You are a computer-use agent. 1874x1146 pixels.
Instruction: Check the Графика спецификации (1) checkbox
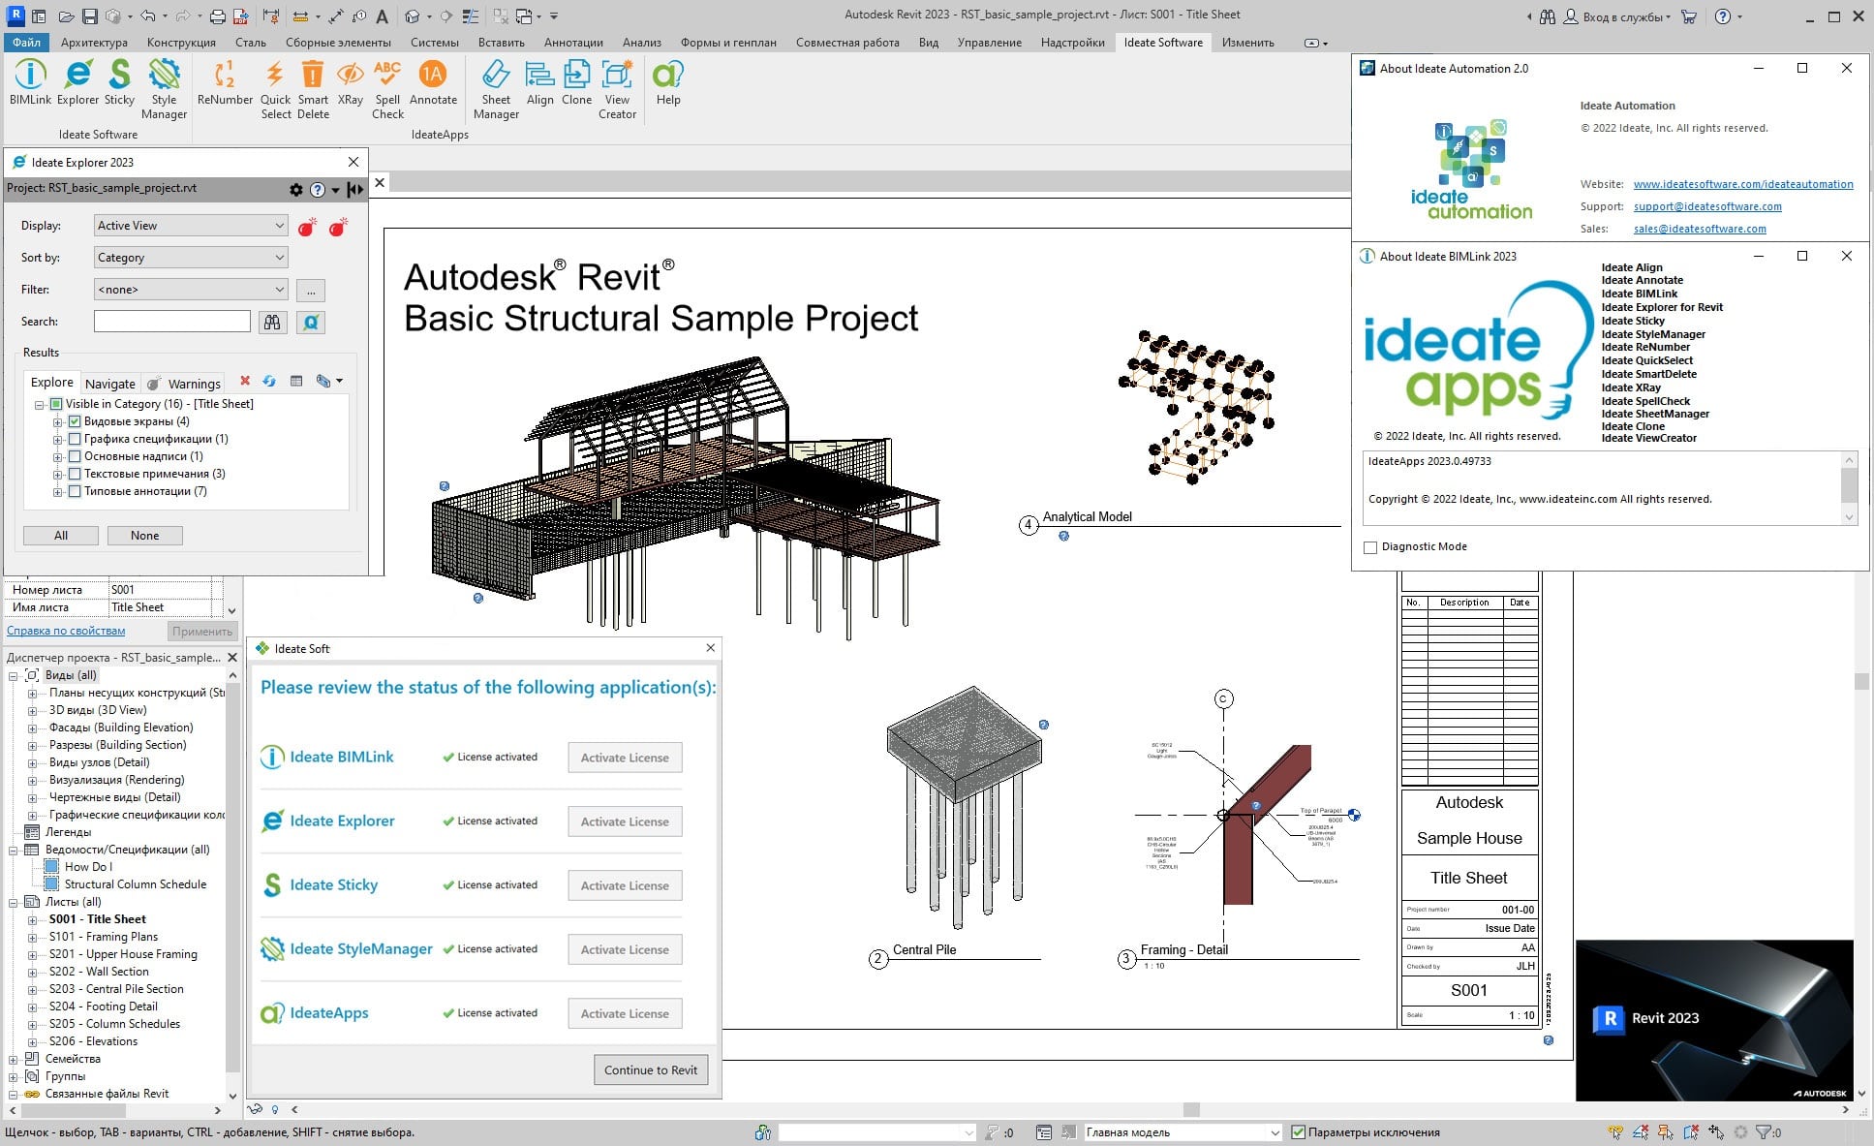click(x=75, y=439)
